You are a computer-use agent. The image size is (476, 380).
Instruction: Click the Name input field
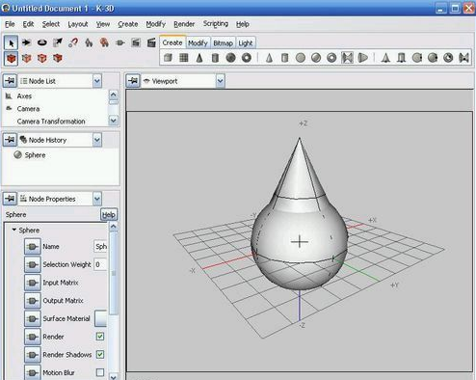click(x=100, y=247)
